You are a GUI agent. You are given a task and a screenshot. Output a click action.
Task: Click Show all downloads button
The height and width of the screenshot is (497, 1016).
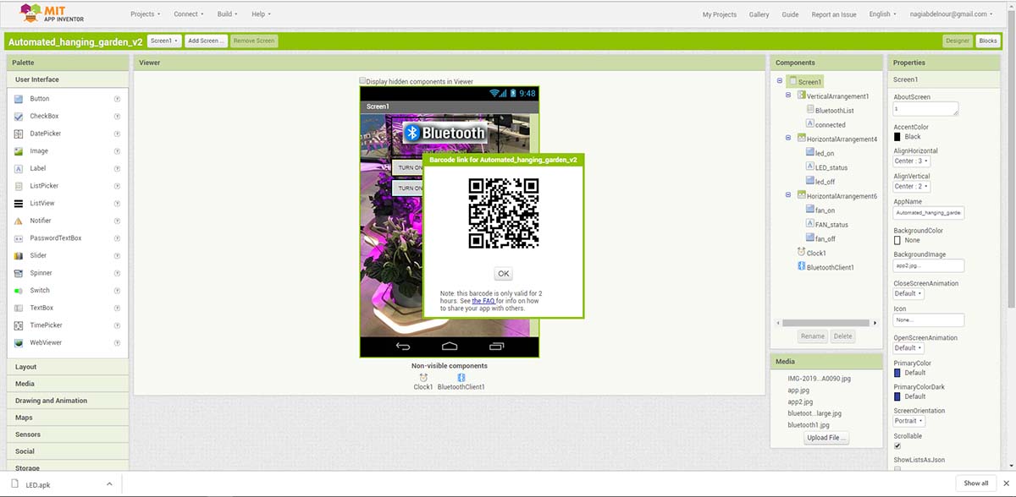click(x=976, y=483)
